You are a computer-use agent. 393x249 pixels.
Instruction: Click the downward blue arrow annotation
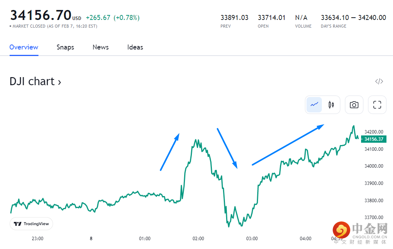[227, 148]
